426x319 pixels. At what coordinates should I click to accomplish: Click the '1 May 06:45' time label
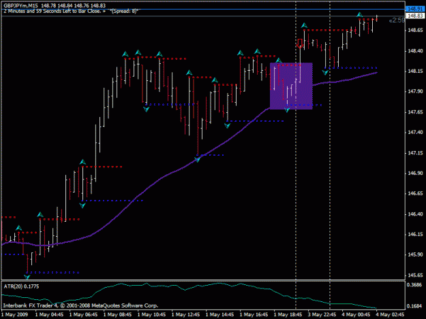(83, 315)
